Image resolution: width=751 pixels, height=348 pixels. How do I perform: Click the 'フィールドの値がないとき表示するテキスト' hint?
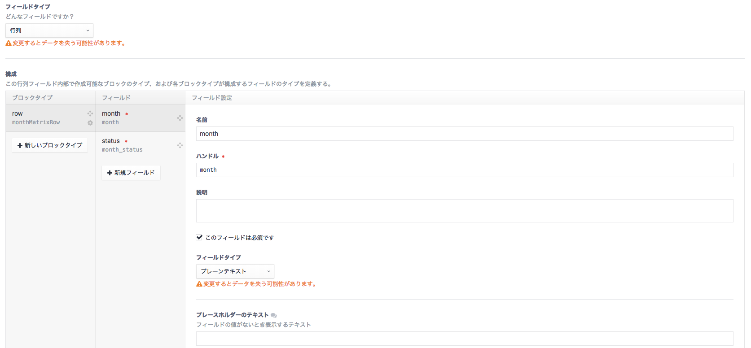(254, 325)
